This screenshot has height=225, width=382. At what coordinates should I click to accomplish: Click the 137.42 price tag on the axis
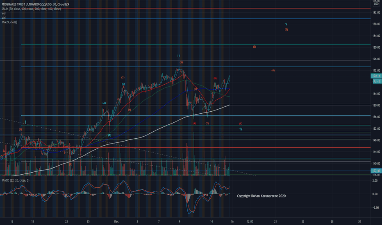tap(376, 171)
